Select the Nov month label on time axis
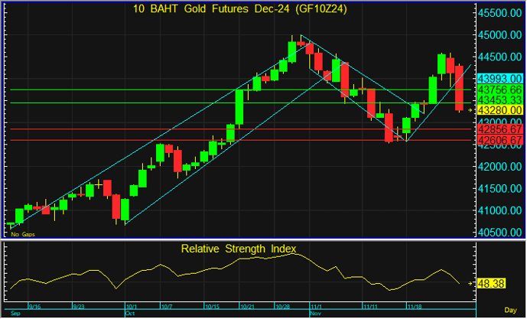Image resolution: width=527 pixels, height=319 pixels. pyautogui.click(x=314, y=313)
